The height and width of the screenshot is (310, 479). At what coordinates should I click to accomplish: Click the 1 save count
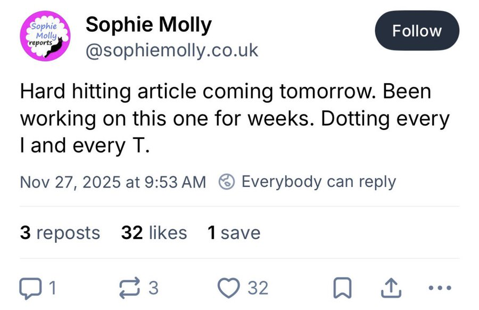(x=234, y=233)
